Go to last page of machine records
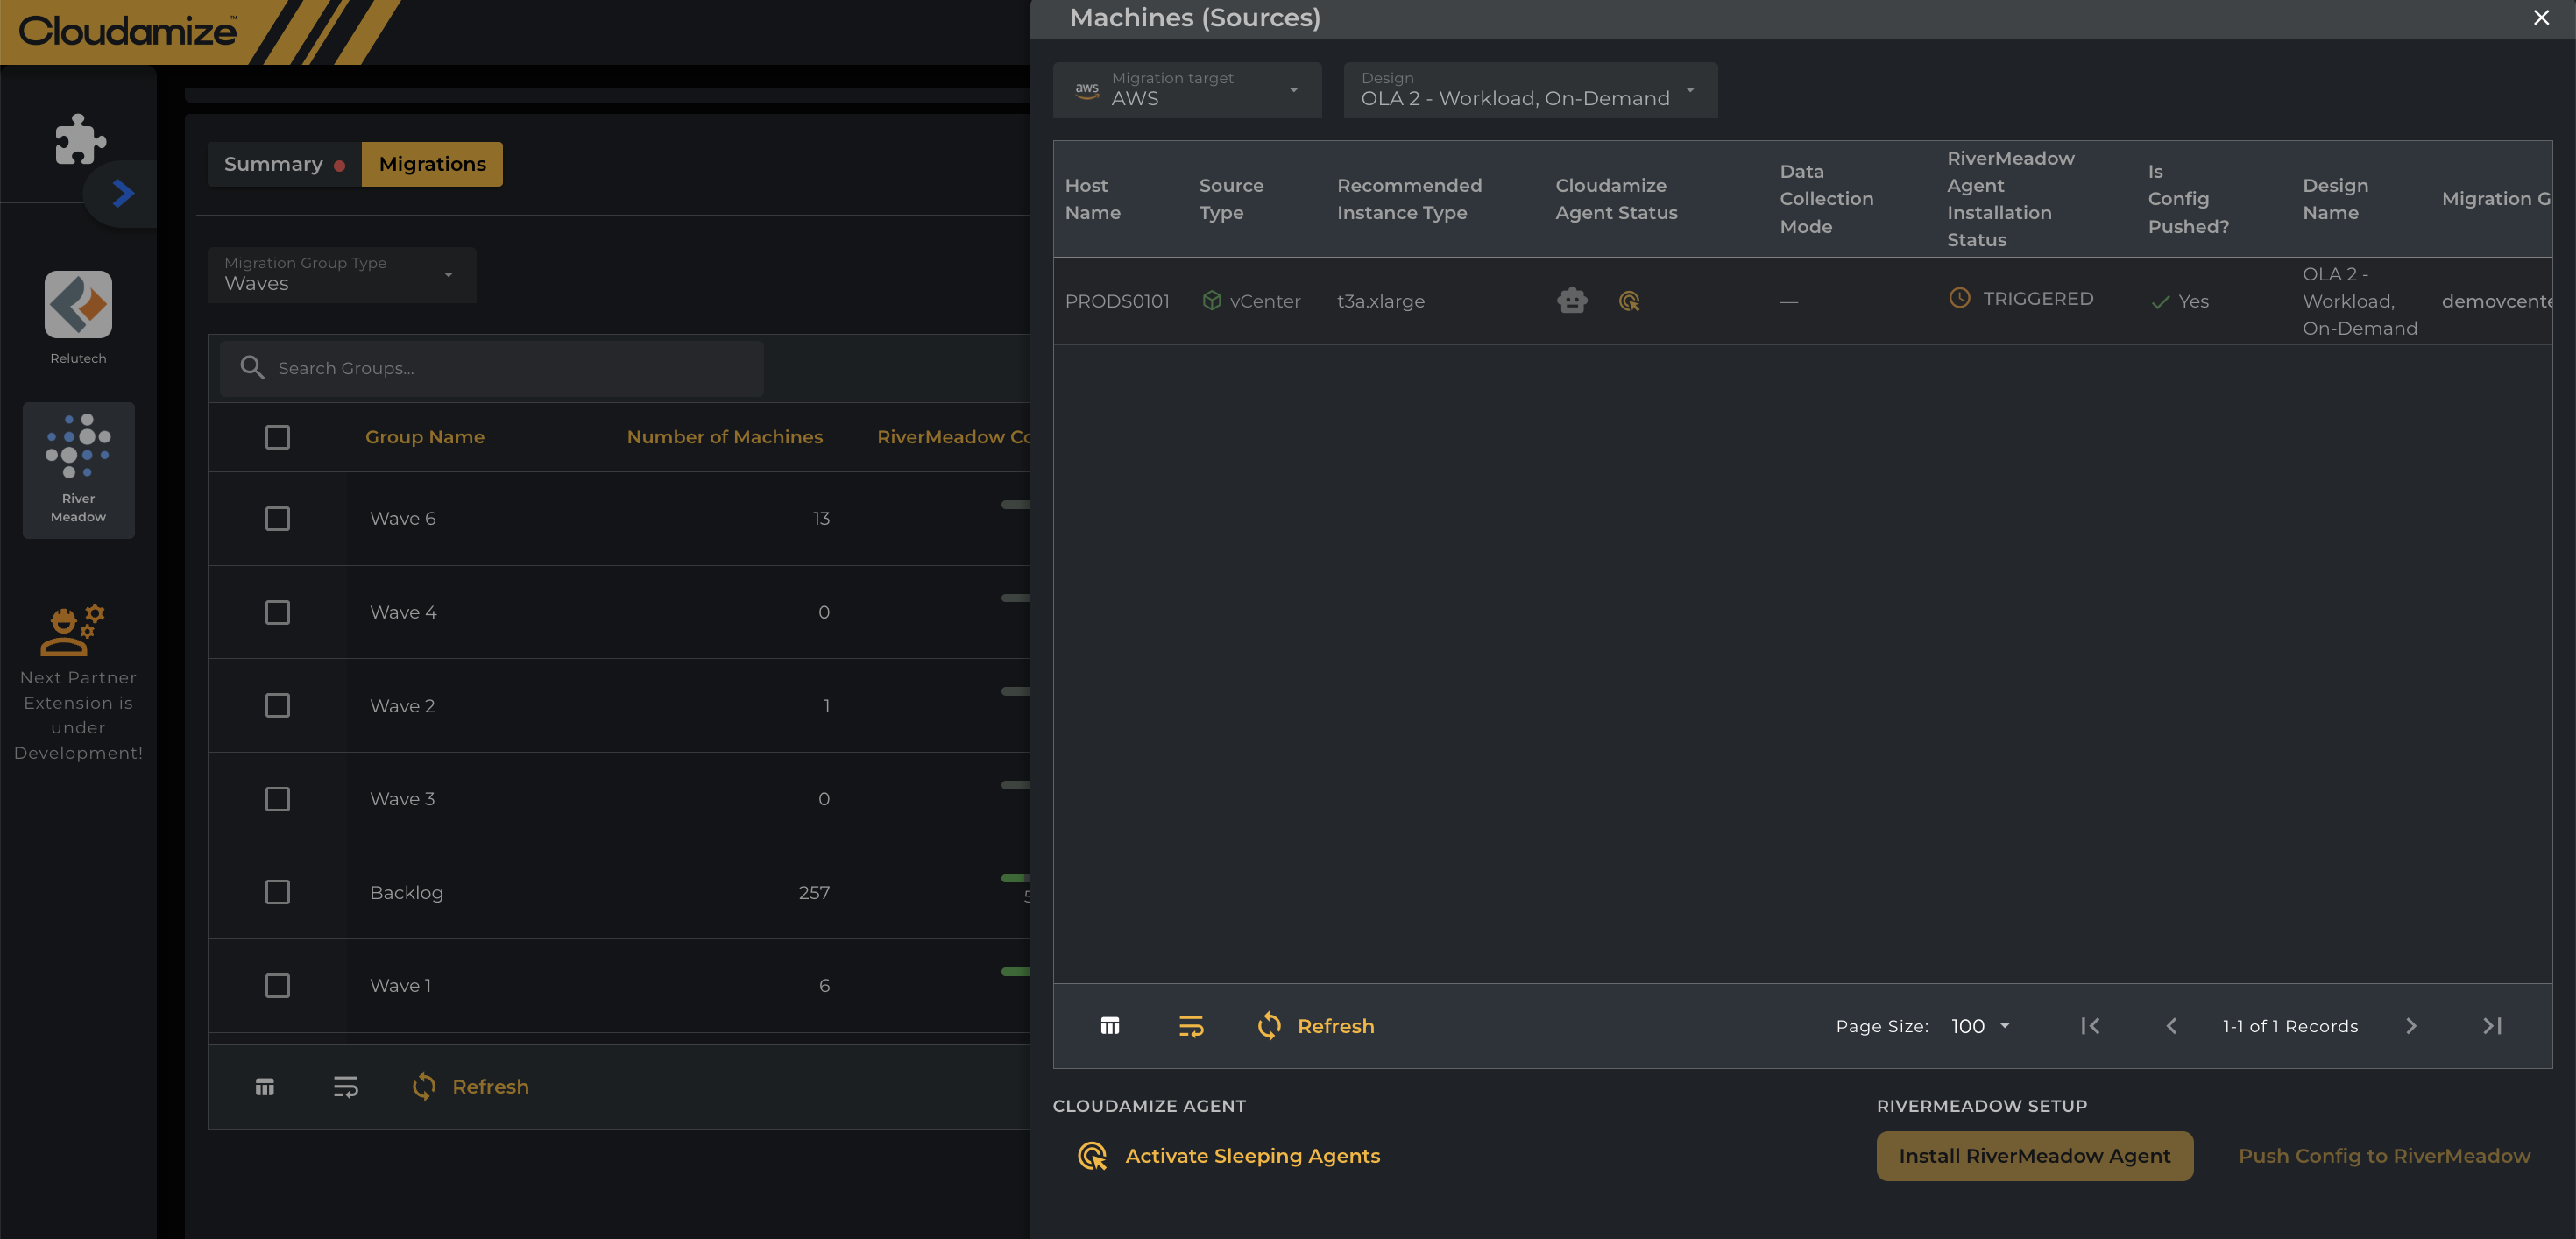 [2492, 1026]
